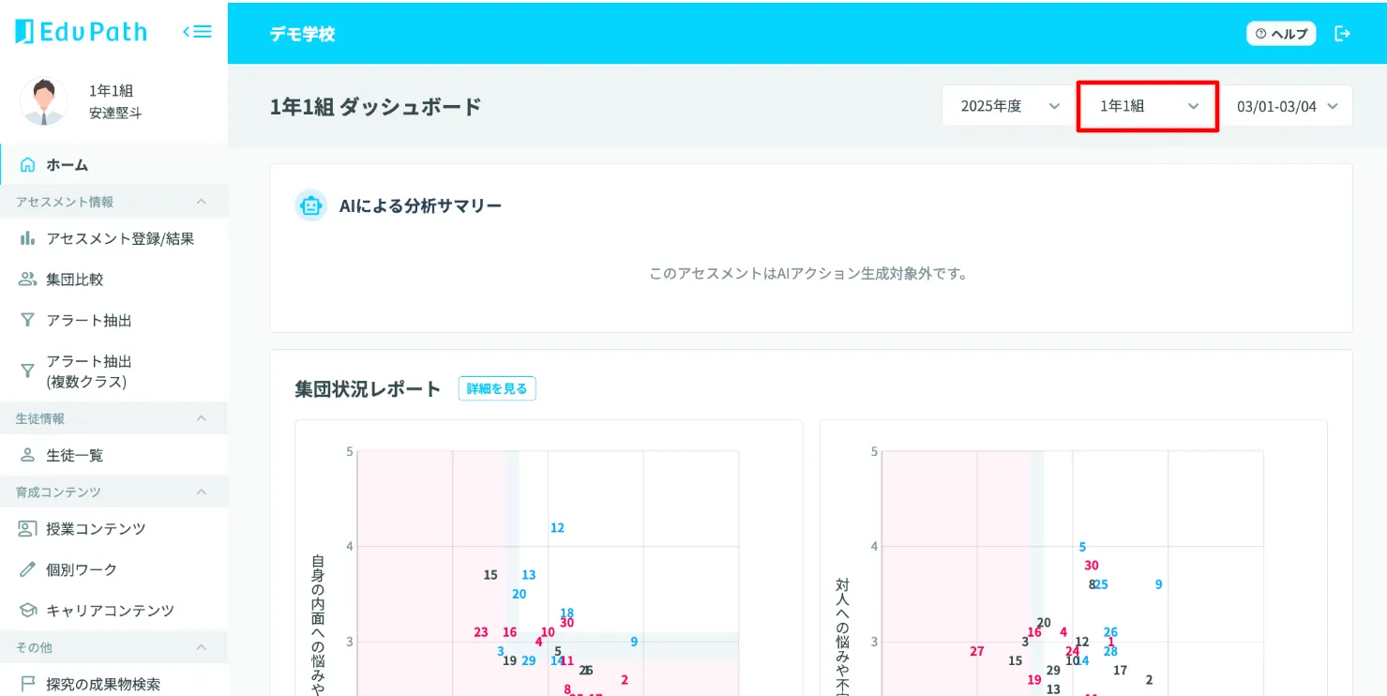The image size is (1387, 696).
Task: Click the EduPath logo
Action: (x=82, y=32)
